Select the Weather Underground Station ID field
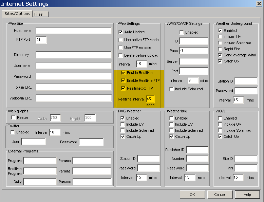Screen dimensions: 264x202 [246, 81]
